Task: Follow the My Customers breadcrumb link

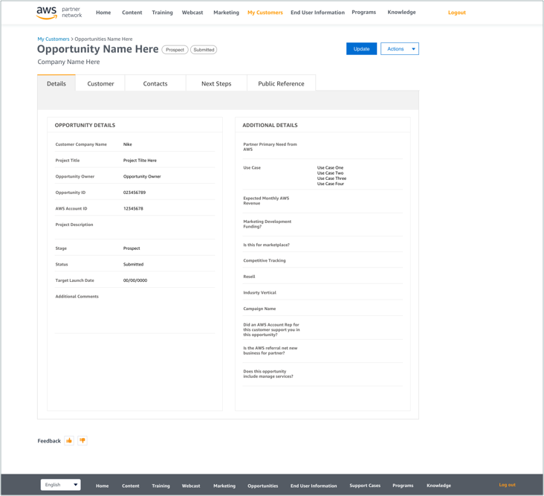Action: 54,39
